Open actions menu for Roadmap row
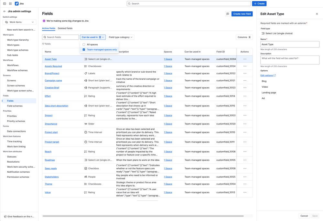Image resolution: width=323 pixels, height=221 pixels. (245, 160)
